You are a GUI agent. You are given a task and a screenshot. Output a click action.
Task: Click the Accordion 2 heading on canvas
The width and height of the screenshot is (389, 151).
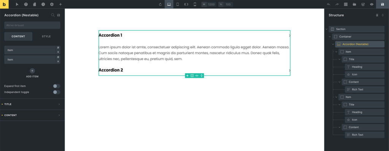point(111,70)
